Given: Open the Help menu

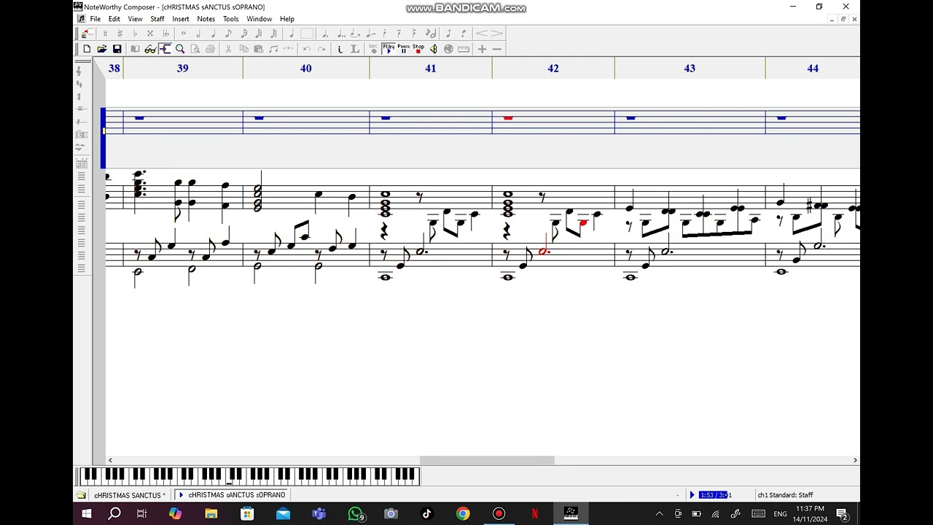Looking at the screenshot, I should click(287, 19).
